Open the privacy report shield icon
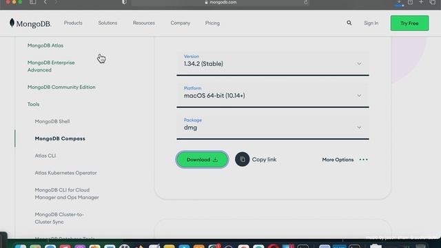 tap(124, 2)
